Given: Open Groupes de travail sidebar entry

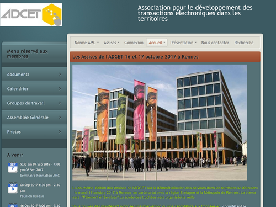Looking at the screenshot, I should coord(34,103).
